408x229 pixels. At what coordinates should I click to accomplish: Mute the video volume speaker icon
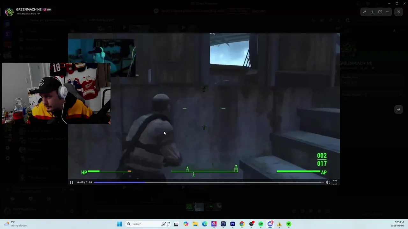coord(328,182)
